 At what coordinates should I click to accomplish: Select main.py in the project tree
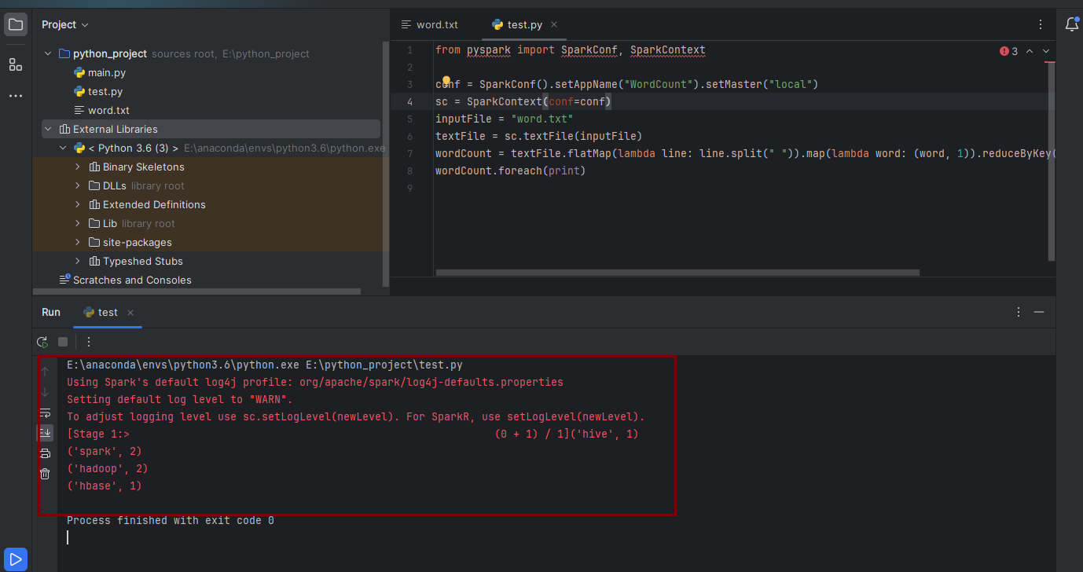(107, 72)
